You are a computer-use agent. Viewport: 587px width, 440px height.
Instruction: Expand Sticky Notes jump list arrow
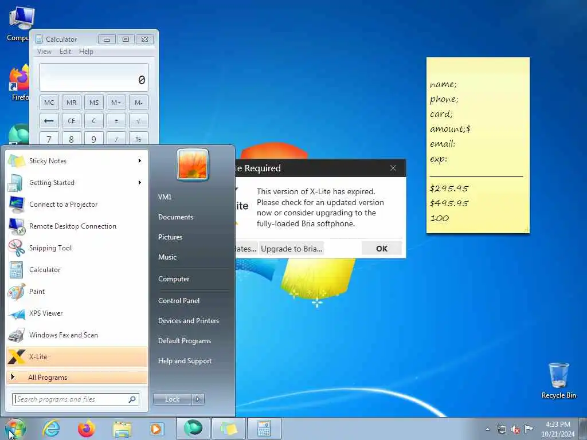[140, 161]
